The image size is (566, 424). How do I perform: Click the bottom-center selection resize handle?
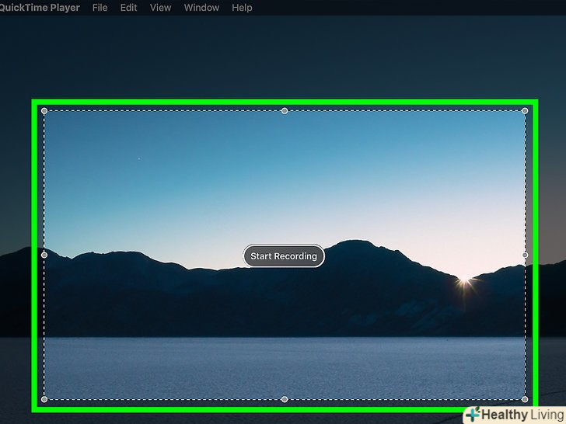point(285,399)
